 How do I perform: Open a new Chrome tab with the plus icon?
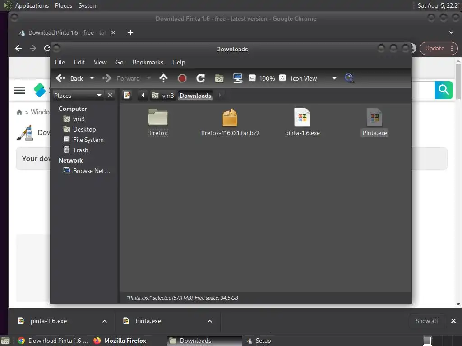130,32
